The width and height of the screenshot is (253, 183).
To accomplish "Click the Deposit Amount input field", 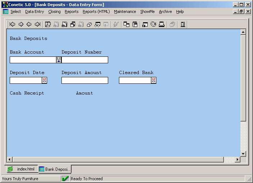I will point(85,80).
